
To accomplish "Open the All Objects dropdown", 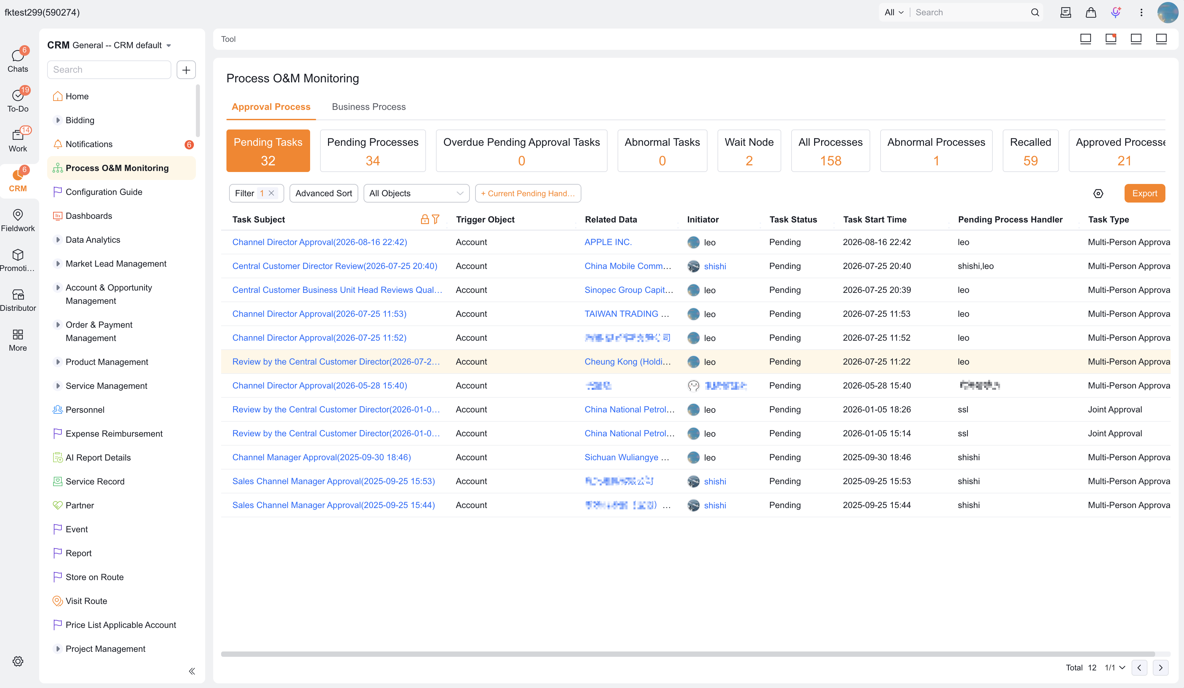I will (x=416, y=193).
